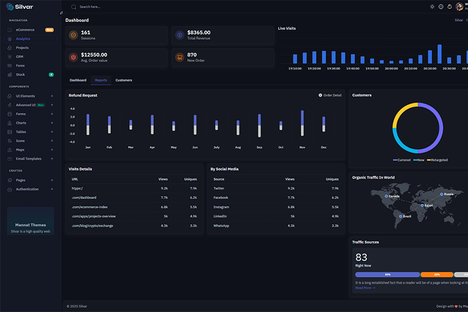Toggle the Retargeted legend swatch
Image resolution: width=468 pixels, height=312 pixels.
coord(428,160)
